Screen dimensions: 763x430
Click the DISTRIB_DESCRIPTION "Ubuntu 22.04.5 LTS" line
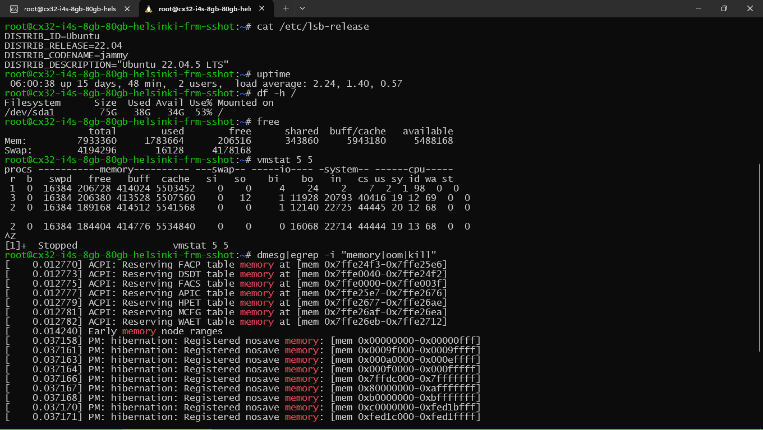point(117,64)
